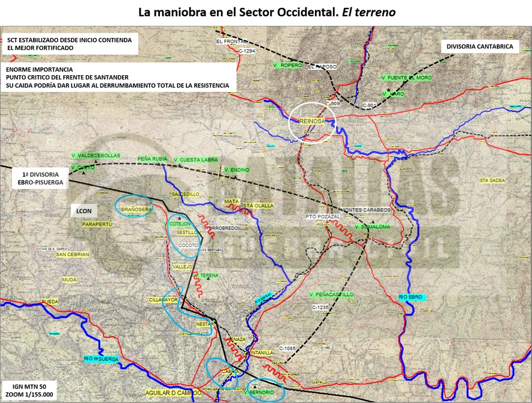The image size is (532, 403).
Task: Click the V. FUENTE EL MORO label
Action: 406,78
